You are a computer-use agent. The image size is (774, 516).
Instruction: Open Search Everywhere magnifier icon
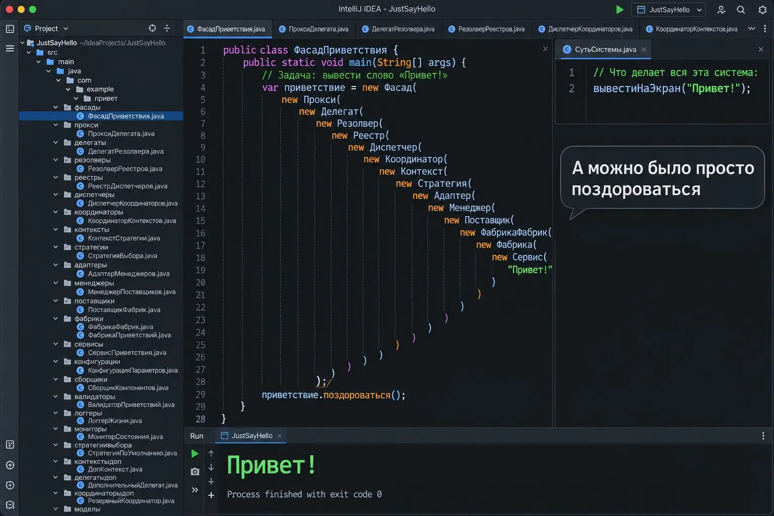tap(741, 10)
